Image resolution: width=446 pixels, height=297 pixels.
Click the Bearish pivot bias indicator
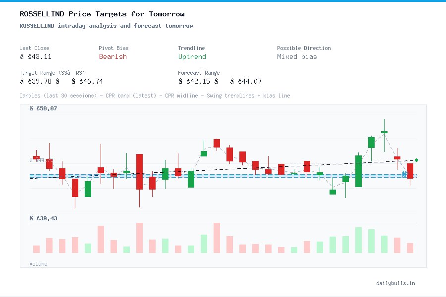[113, 57]
